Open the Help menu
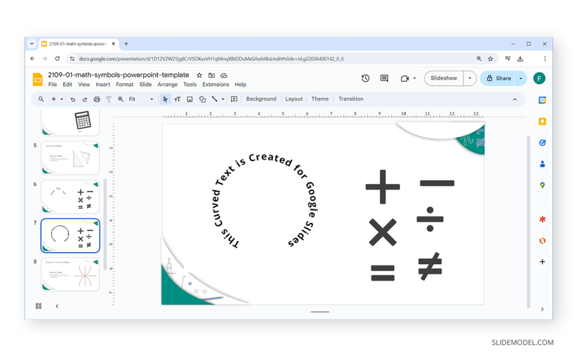This screenshot has height=357, width=577. click(240, 85)
